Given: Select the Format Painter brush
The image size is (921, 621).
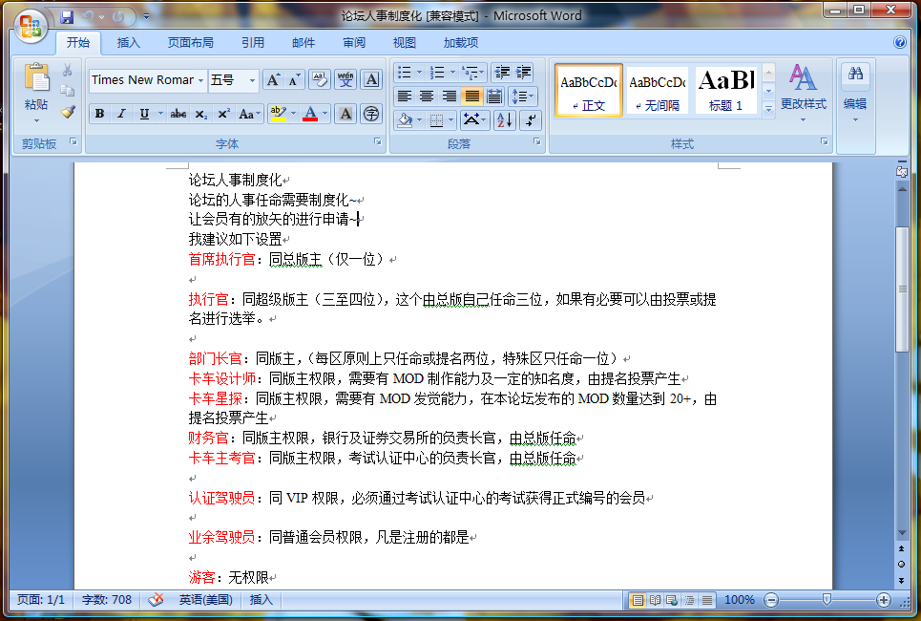Looking at the screenshot, I should pyautogui.click(x=68, y=111).
